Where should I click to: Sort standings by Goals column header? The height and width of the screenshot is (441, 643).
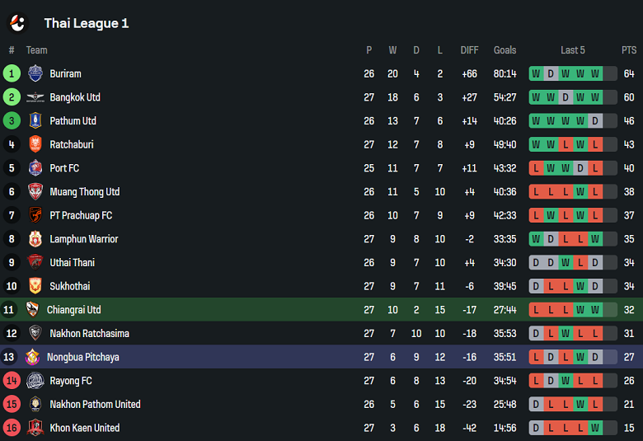pyautogui.click(x=505, y=50)
